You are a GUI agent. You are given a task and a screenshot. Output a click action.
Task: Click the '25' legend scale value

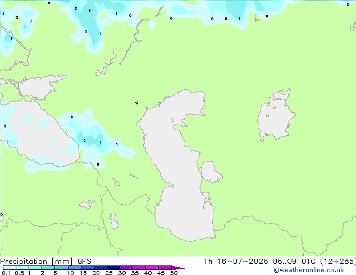click(x=109, y=273)
